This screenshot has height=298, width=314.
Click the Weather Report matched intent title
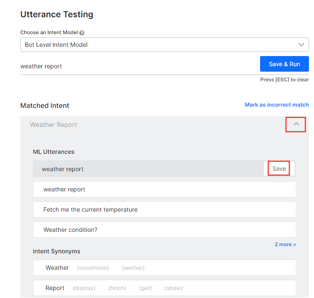coord(54,125)
